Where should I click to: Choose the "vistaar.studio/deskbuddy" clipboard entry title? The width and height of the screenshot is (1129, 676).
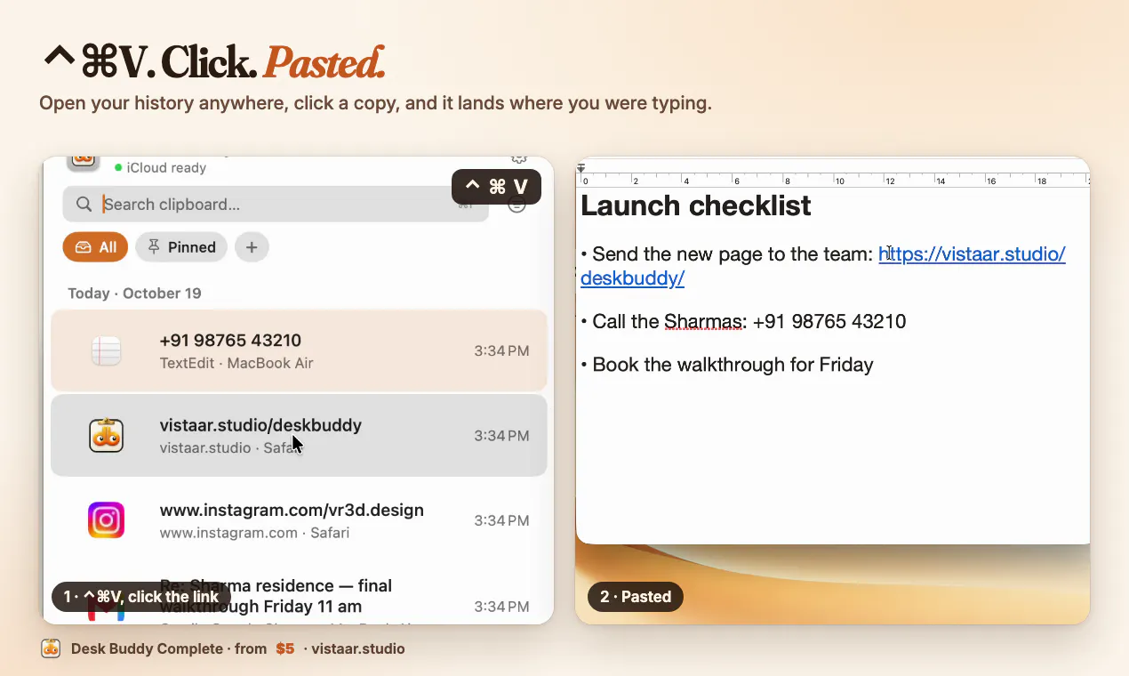260,425
